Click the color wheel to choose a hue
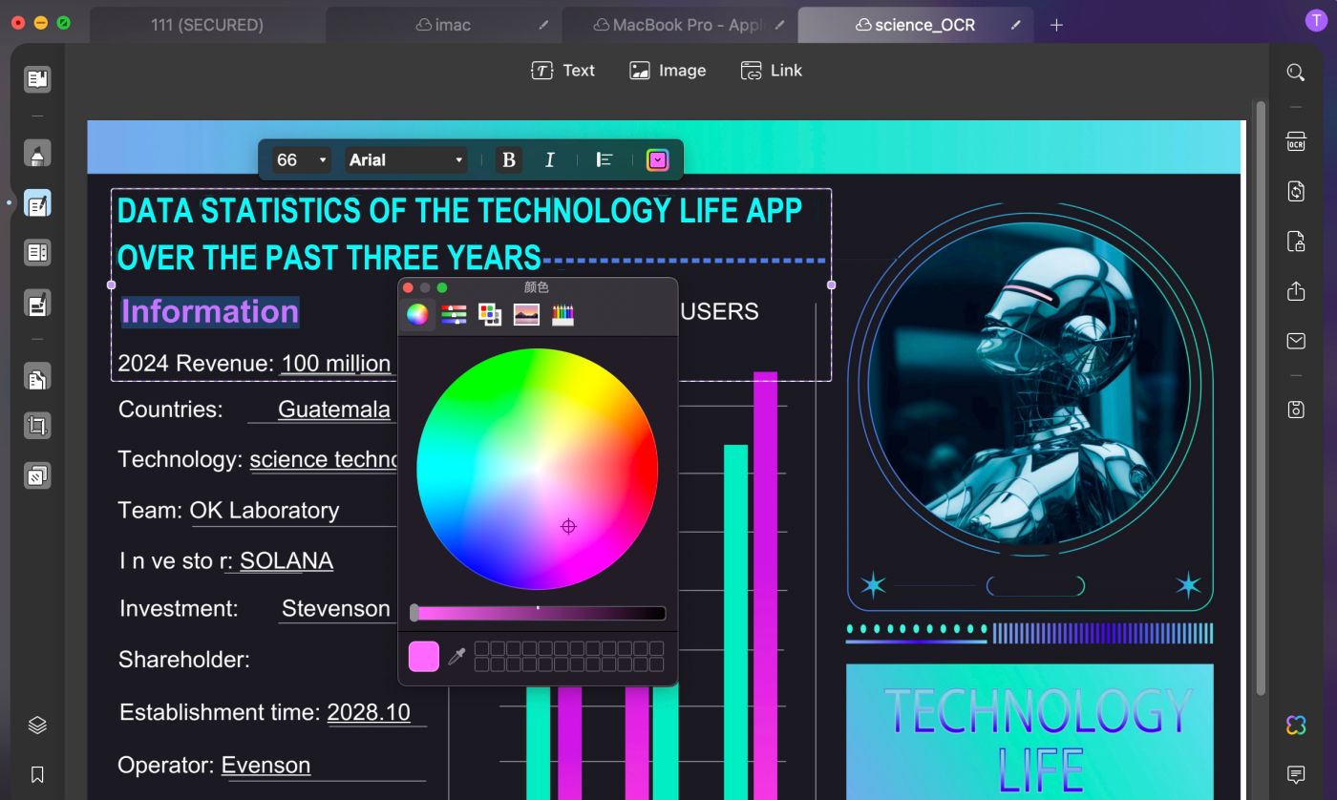This screenshot has height=800, width=1337. [x=538, y=469]
